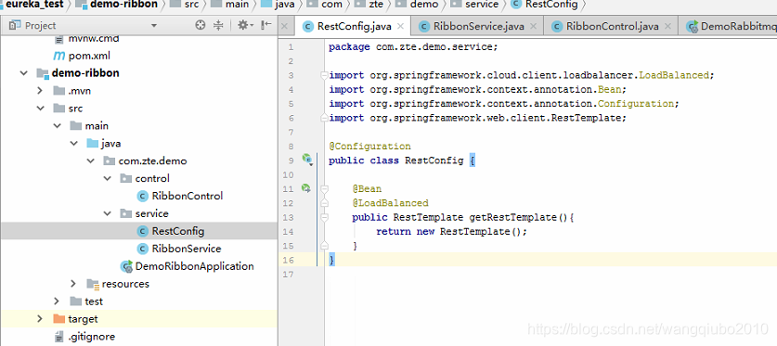Select the RestConfig.java tab
The width and height of the screenshot is (777, 346).
[x=354, y=26]
